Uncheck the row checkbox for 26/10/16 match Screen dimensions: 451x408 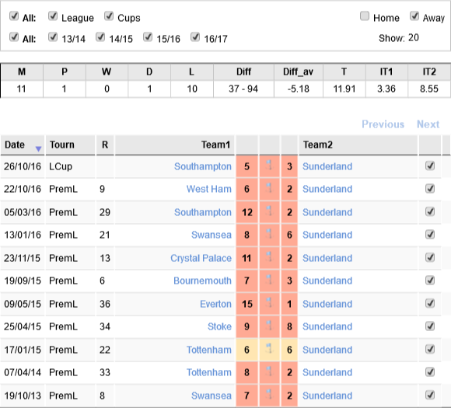click(430, 166)
